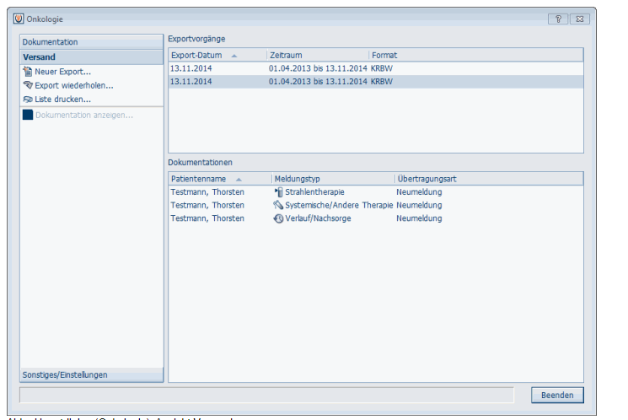Click the Liste drucken printer icon
Image resolution: width=628 pixels, height=420 pixels.
click(x=28, y=99)
